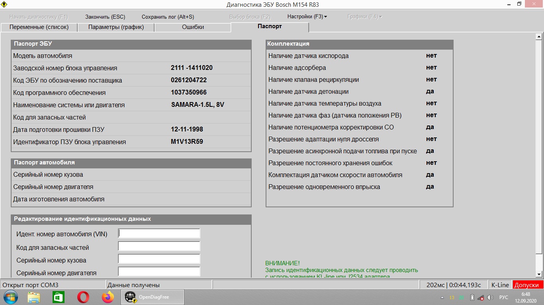Click Закончить (ESC) to stop diagnostics
The image size is (544, 305).
click(x=105, y=17)
